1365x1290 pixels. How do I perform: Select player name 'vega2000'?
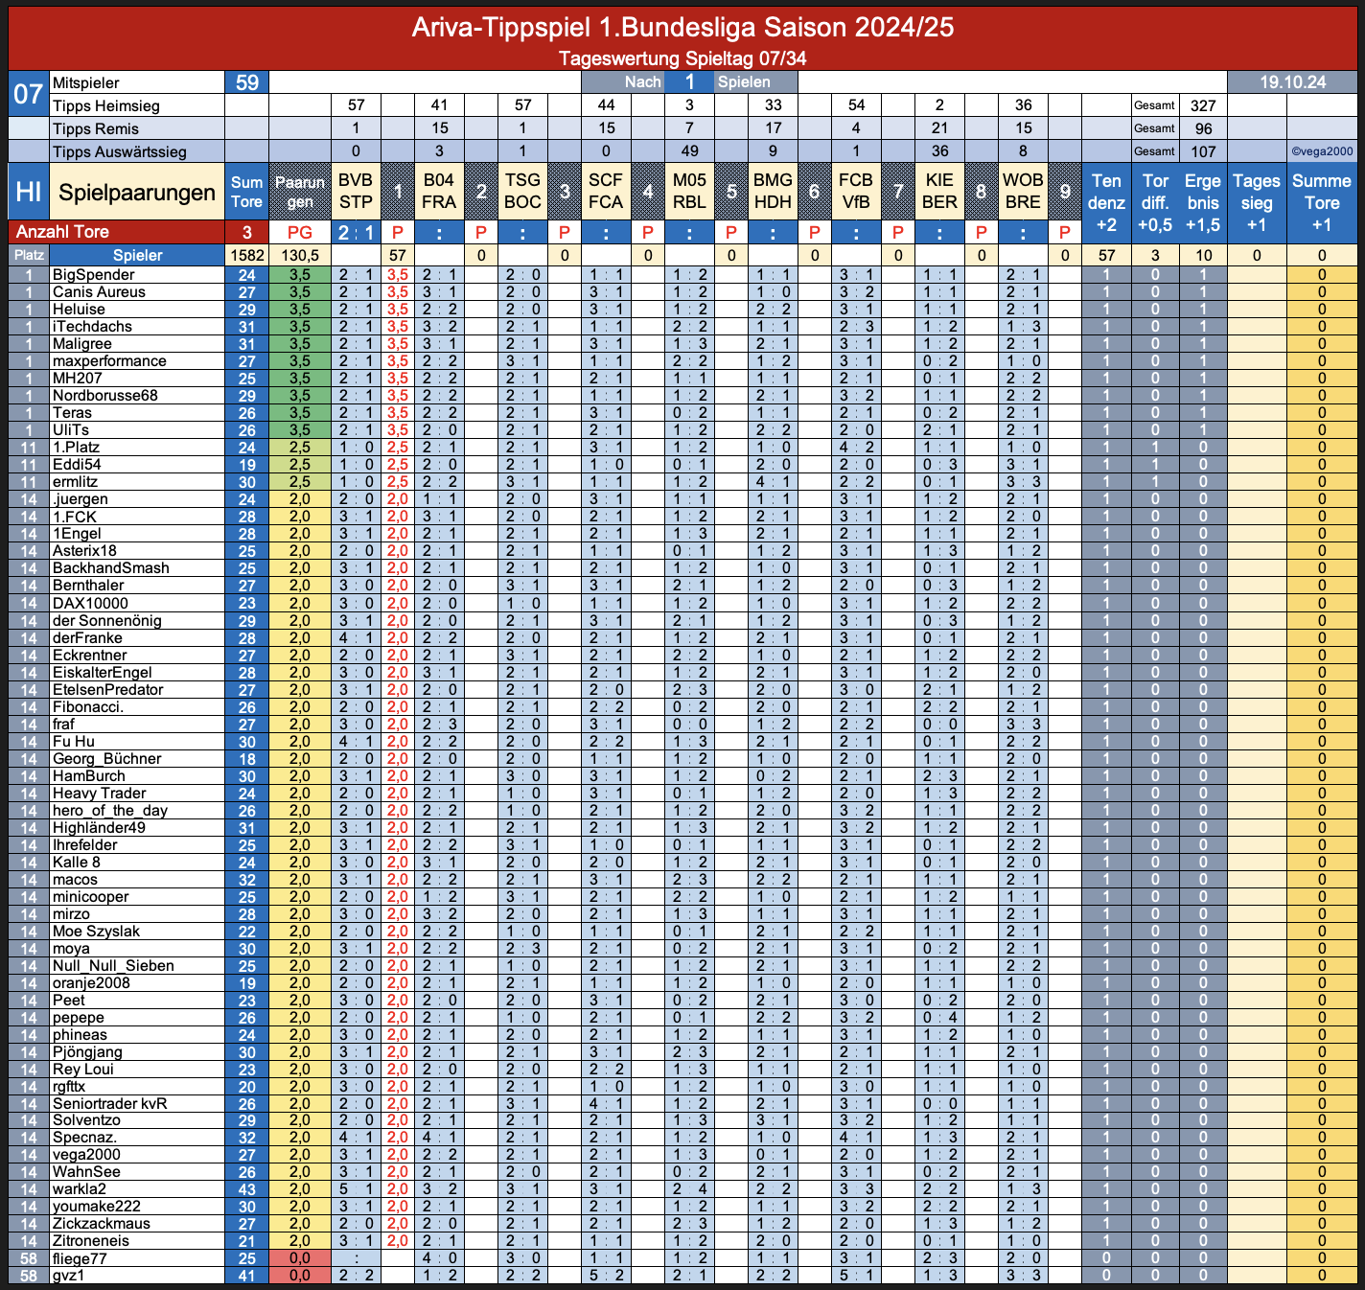point(86,1154)
